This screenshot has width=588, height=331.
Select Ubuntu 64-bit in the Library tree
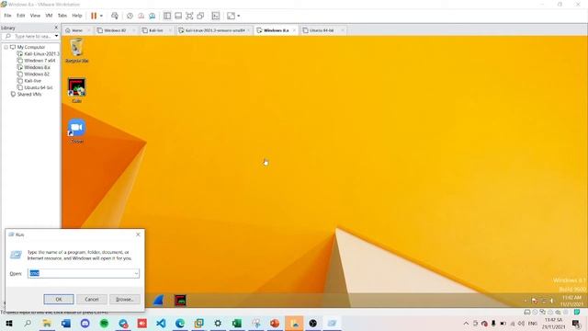[x=35, y=88]
